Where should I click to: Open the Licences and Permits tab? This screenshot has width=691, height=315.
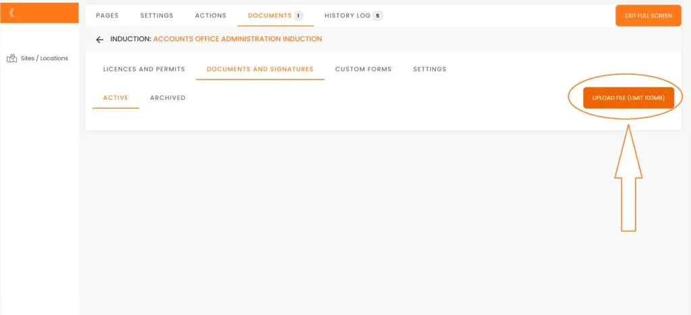144,69
